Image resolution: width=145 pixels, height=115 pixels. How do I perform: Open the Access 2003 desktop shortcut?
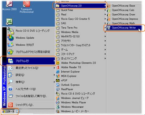tap(9, 6)
